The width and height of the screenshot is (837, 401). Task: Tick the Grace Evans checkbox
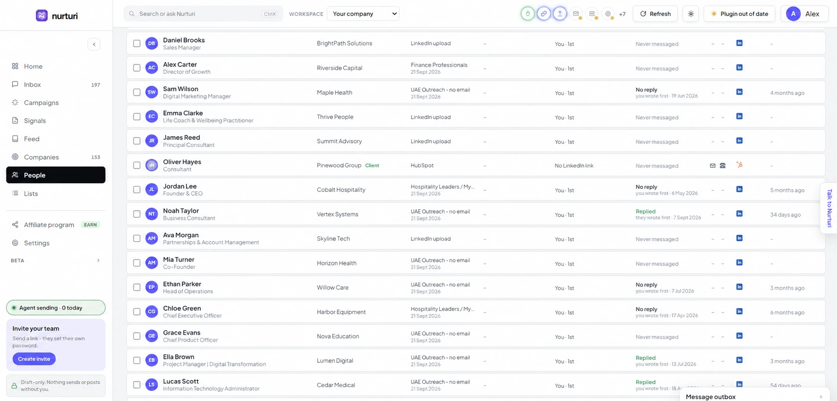pos(137,336)
